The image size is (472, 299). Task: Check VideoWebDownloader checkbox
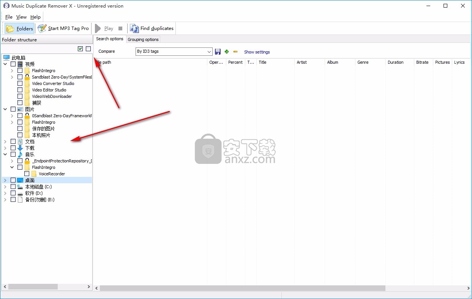click(x=20, y=96)
